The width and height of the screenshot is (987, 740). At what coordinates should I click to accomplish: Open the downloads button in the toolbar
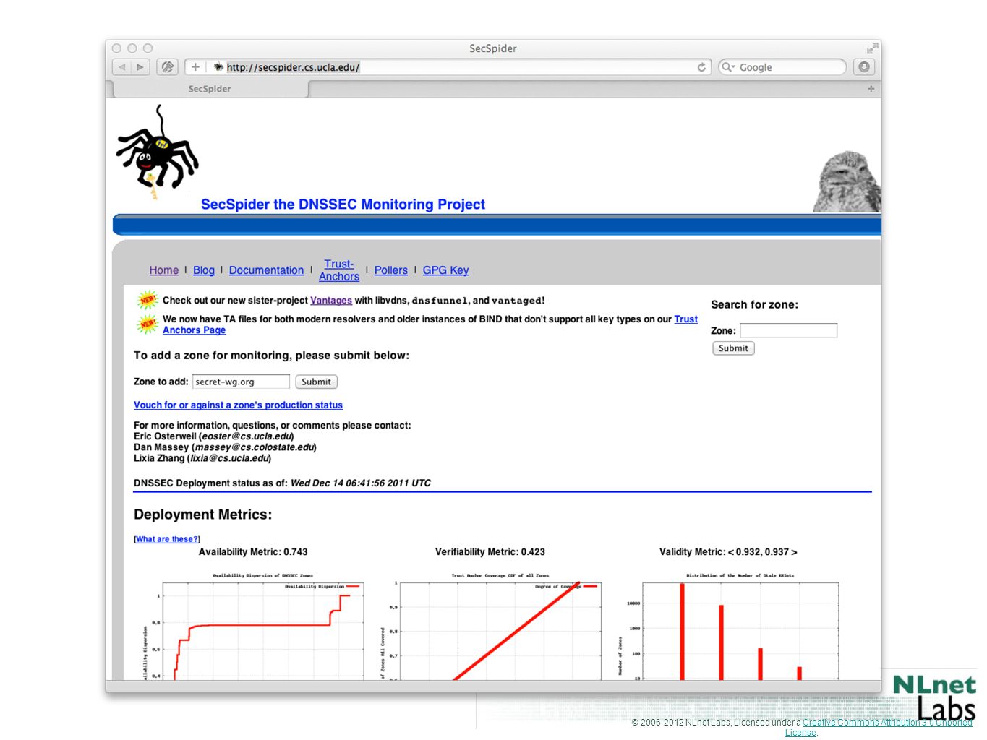coord(864,67)
